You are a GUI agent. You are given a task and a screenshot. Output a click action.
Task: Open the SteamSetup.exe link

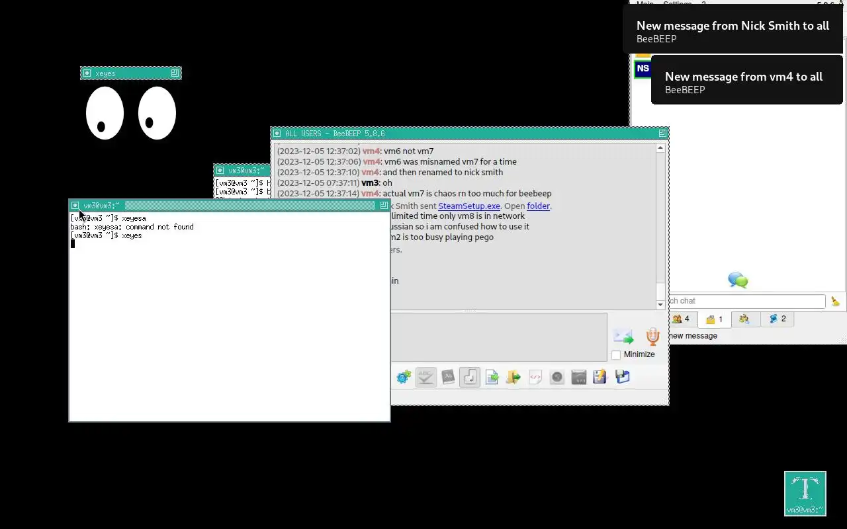(x=469, y=206)
